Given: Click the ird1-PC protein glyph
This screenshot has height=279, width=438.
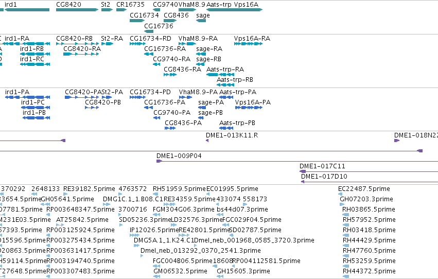Looking at the screenshot, I should pyautogui.click(x=36, y=108).
